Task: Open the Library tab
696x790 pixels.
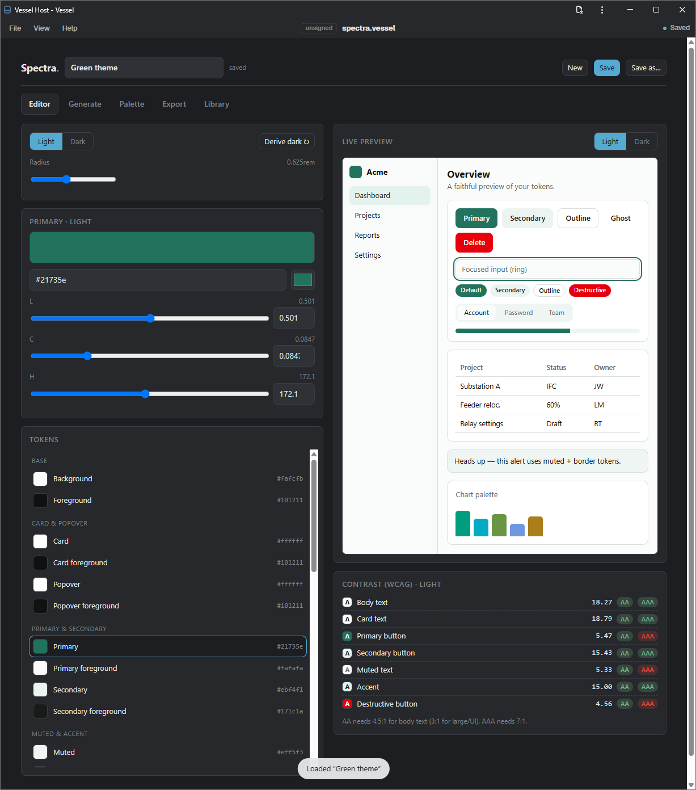Action: (217, 104)
